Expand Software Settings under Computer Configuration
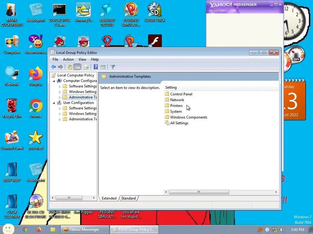Viewport: 313px width, 234px height. (x=60, y=87)
